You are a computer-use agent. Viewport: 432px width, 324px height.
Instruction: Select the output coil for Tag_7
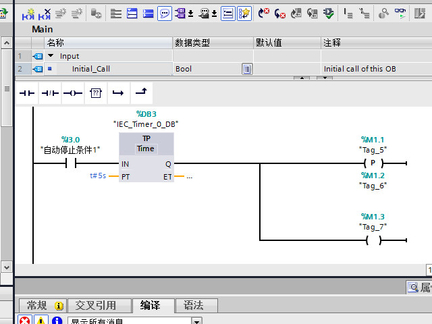373,240
